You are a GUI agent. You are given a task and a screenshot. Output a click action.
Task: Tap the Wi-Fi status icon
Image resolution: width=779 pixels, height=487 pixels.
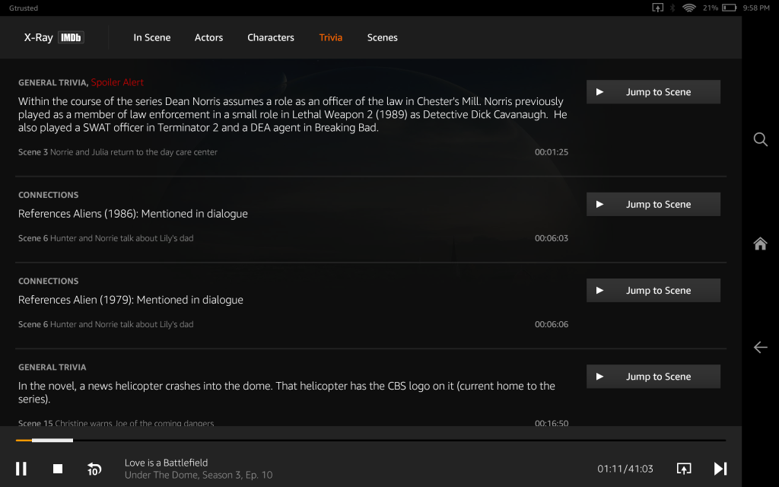pos(688,8)
